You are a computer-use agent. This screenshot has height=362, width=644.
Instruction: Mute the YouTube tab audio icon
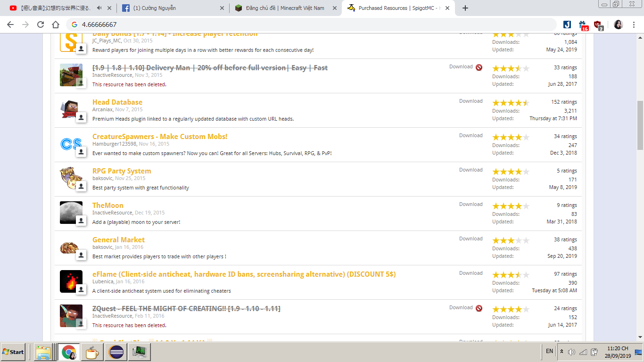point(99,8)
